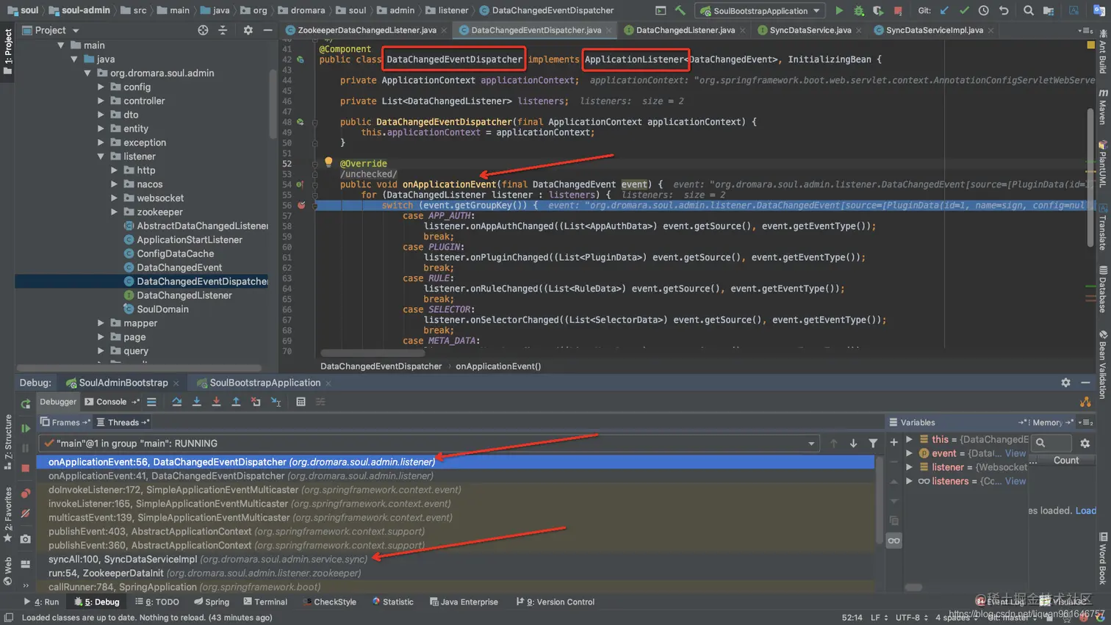
Task: Click Run to Cursor icon
Action: [x=276, y=402]
